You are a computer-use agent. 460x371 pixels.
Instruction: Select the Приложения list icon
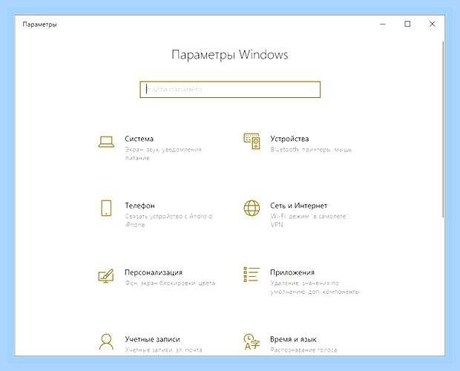click(x=252, y=275)
